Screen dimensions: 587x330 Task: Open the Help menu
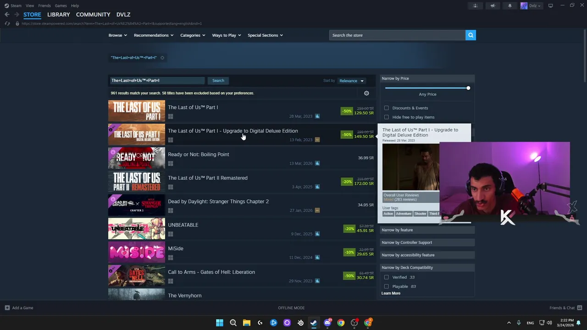[75, 5]
